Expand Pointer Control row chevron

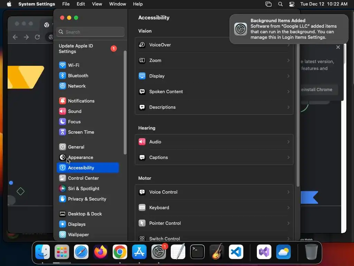[x=288, y=223]
